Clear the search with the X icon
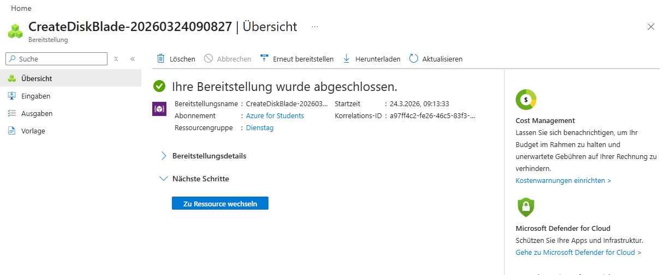 [x=116, y=59]
